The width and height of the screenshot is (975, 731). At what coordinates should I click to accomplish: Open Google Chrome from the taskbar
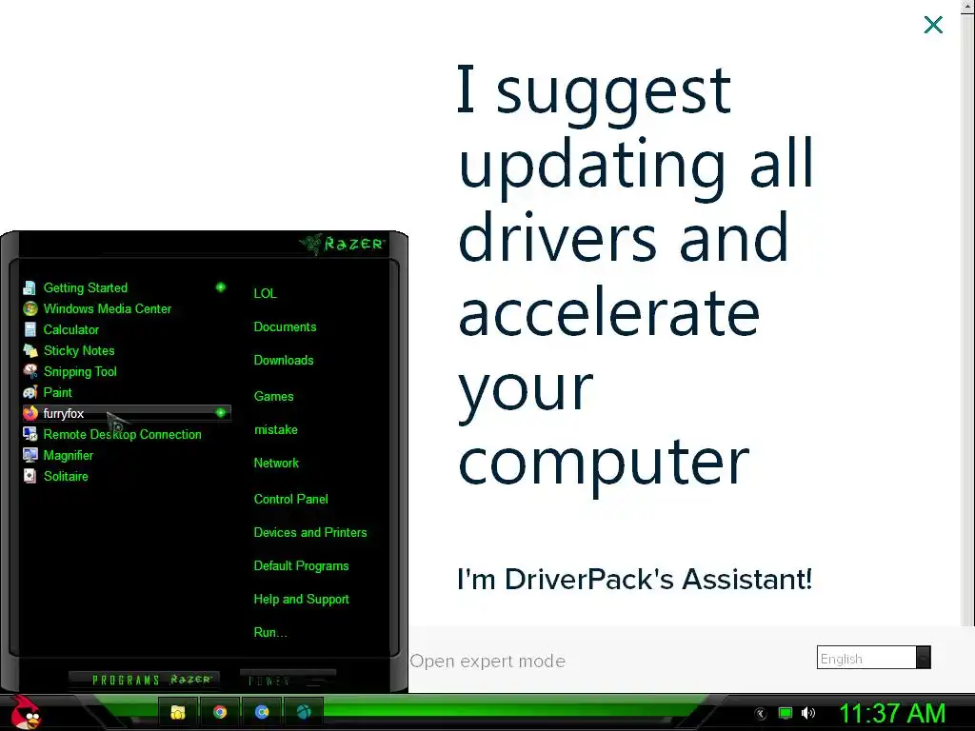click(x=220, y=712)
